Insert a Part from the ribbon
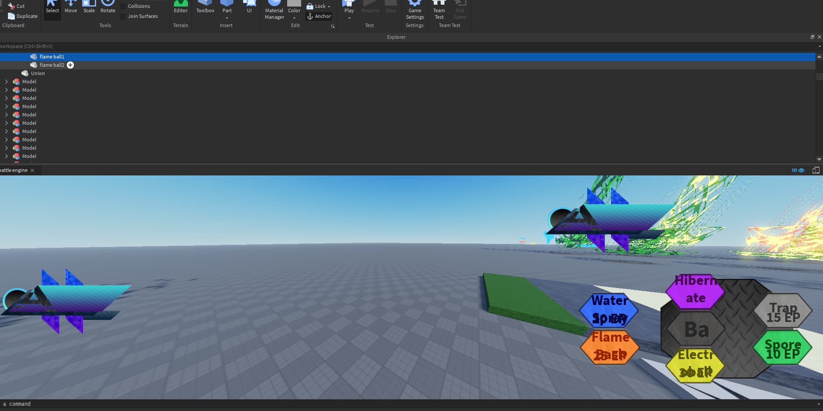The height and width of the screenshot is (411, 823). 227,7
